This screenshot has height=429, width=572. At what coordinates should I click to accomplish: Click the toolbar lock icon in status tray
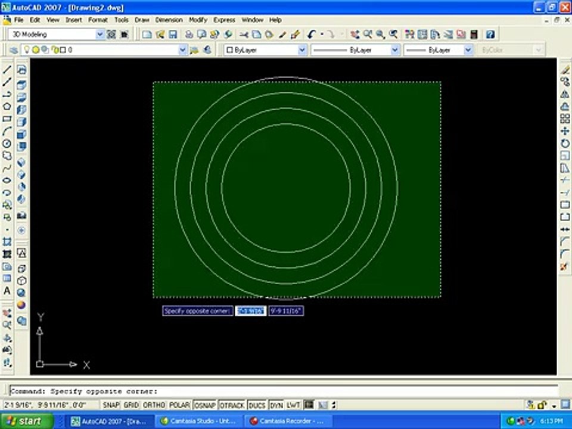coord(542,405)
